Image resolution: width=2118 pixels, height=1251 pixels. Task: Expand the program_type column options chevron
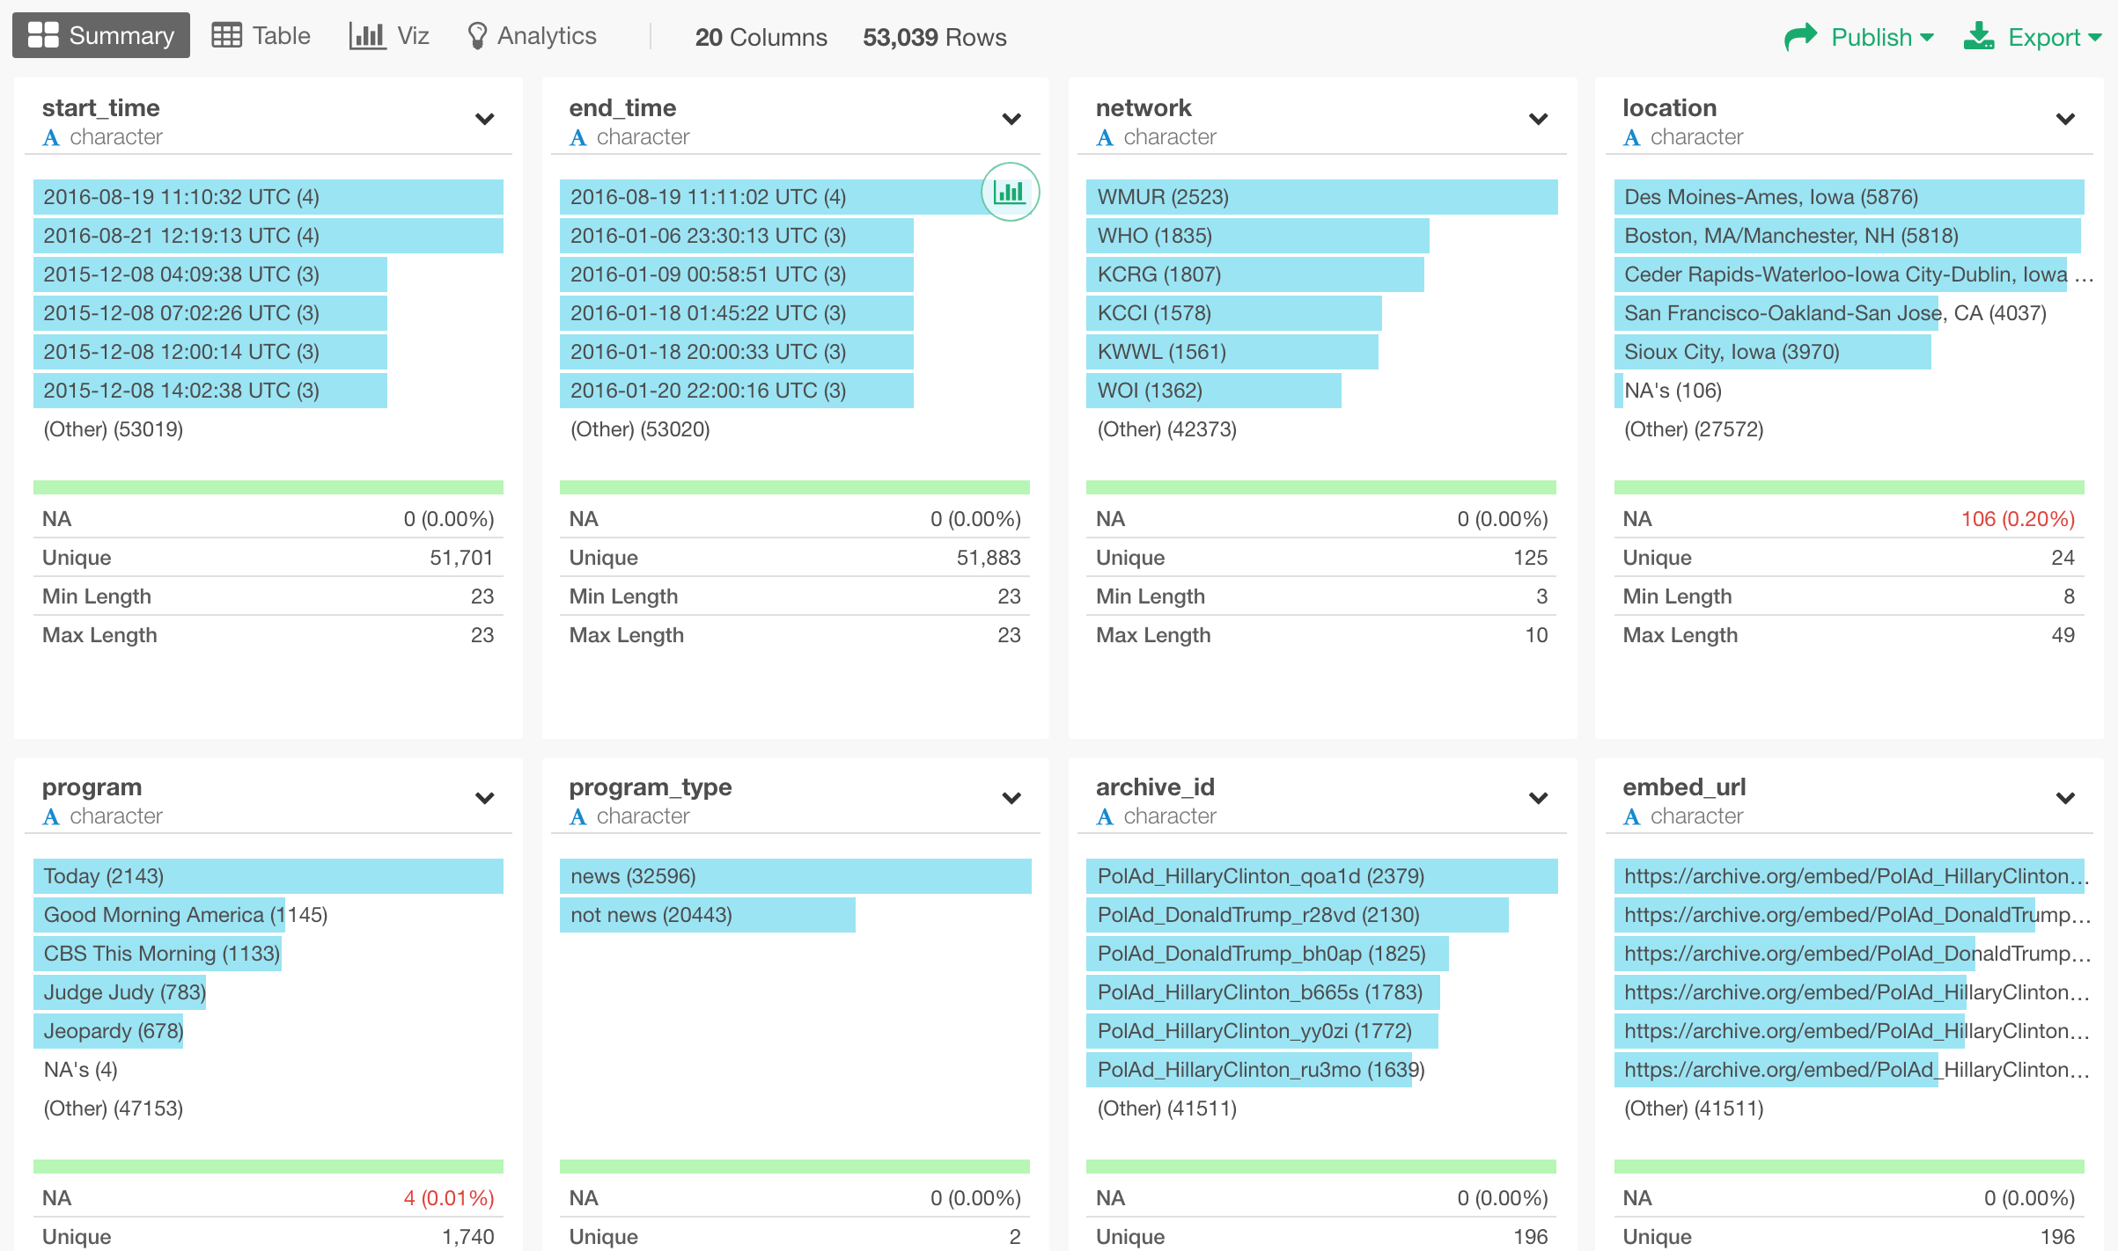coord(1011,798)
